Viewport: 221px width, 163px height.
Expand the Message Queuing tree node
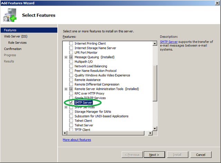tap(66, 57)
